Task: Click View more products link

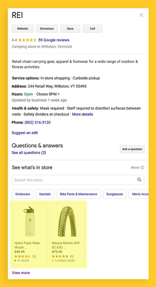Action: 21,273
